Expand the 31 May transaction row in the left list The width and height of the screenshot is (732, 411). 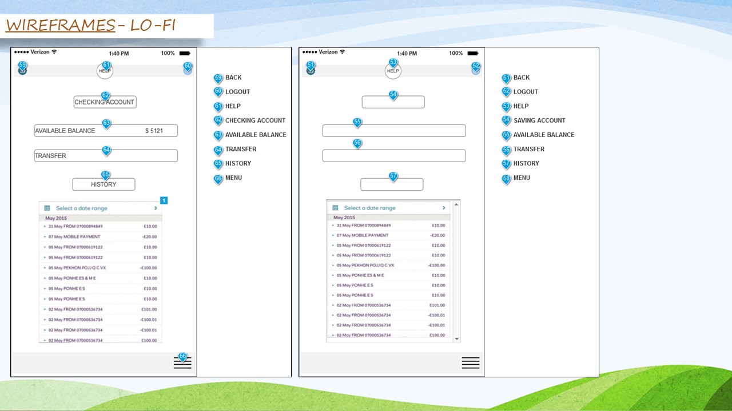[x=45, y=227]
